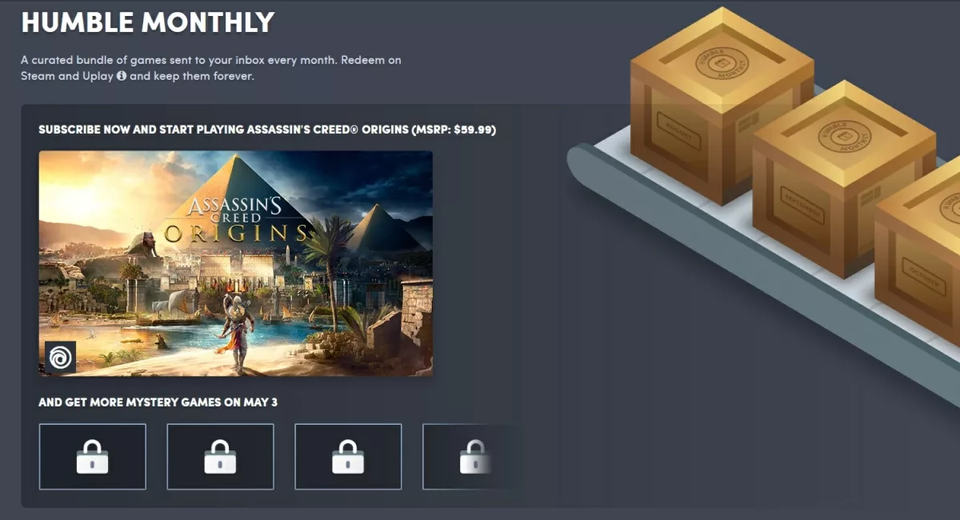Click the third locked mystery game padlock

click(348, 457)
